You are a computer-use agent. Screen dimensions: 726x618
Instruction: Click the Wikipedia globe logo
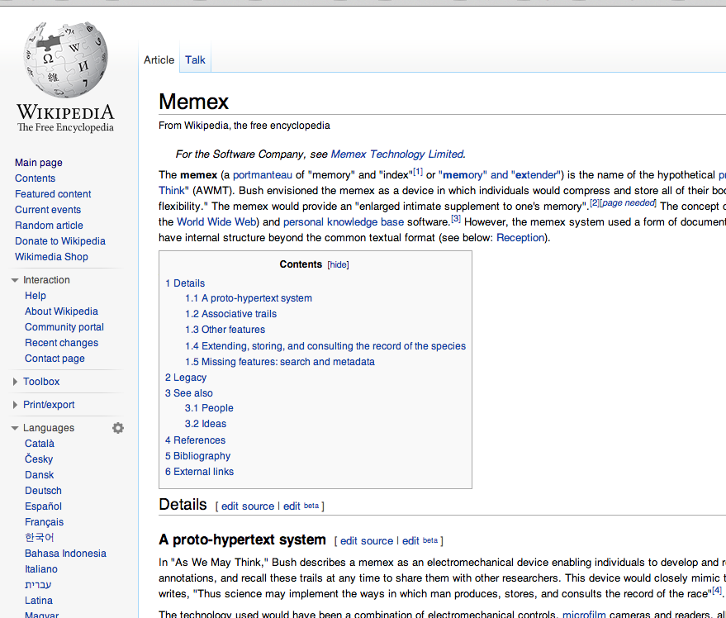66,59
